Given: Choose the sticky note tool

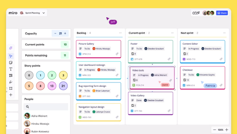Looking at the screenshot, I should tap(11, 63).
